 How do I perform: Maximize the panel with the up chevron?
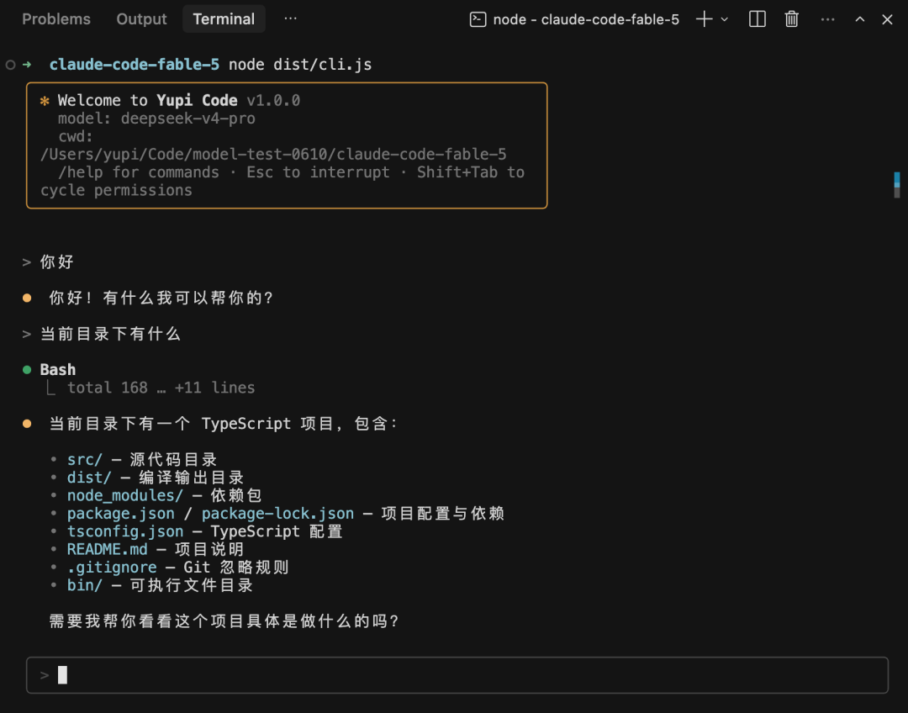pyautogui.click(x=860, y=19)
